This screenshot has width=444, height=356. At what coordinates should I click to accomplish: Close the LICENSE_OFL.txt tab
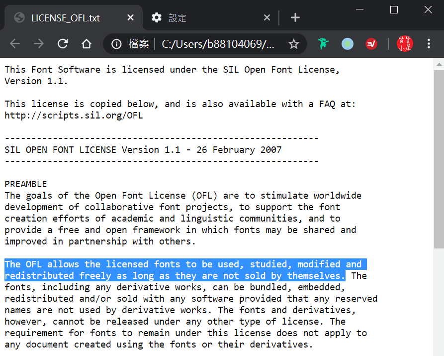tap(130, 17)
